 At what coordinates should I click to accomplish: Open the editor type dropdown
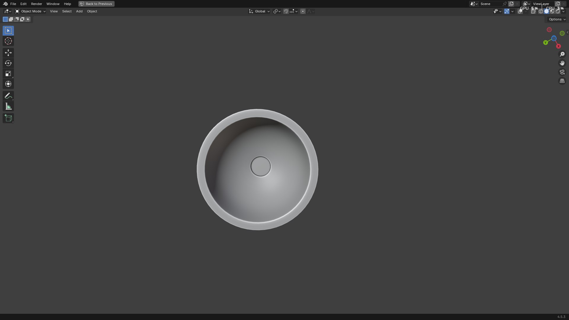pyautogui.click(x=7, y=11)
